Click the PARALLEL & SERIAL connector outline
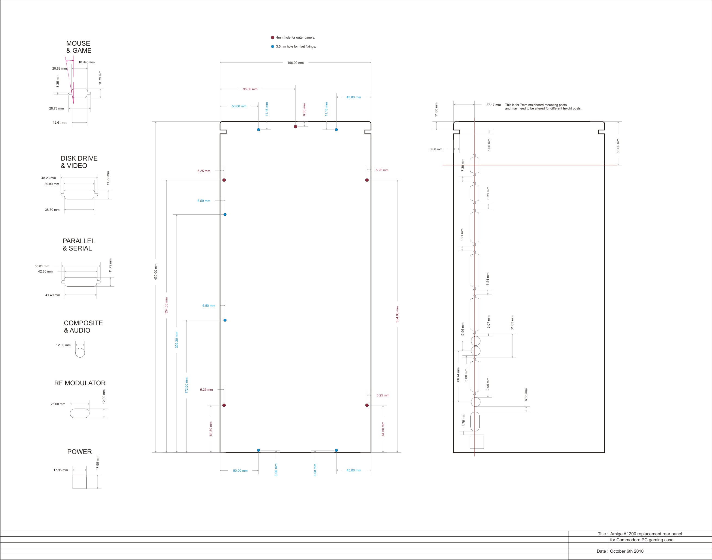Screen dimensions: 712x560 tap(81, 282)
